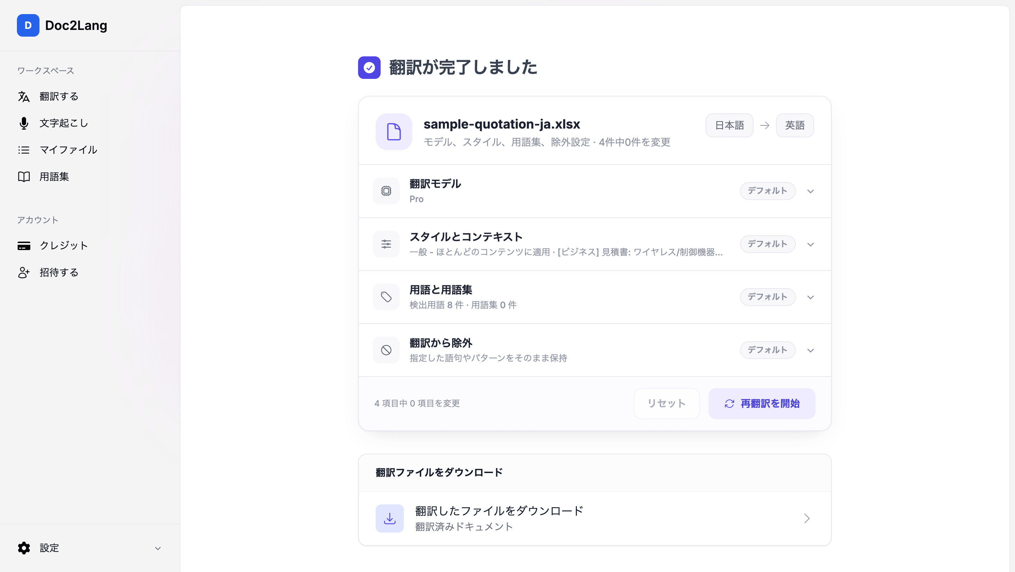1015x572 pixels.
Task: Expand the 設定 chevron at bottom
Action: click(x=158, y=548)
